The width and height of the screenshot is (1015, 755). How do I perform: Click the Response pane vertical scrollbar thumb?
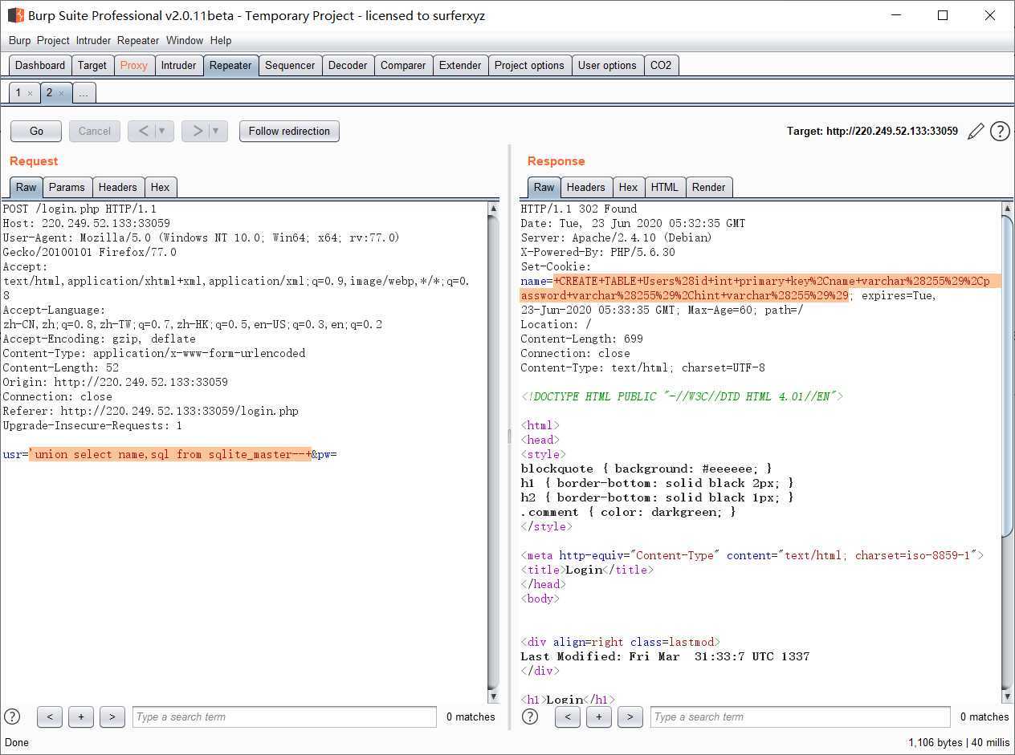point(1008,375)
